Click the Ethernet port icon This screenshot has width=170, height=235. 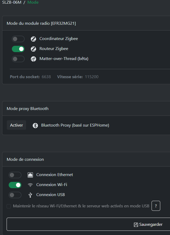[30, 175]
